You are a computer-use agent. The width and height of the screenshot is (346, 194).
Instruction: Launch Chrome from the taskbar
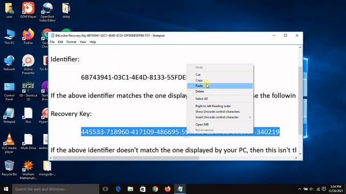pyautogui.click(x=155, y=189)
